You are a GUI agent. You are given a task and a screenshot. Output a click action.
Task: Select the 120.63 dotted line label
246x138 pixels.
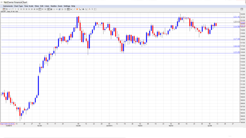click(x=236, y=22)
